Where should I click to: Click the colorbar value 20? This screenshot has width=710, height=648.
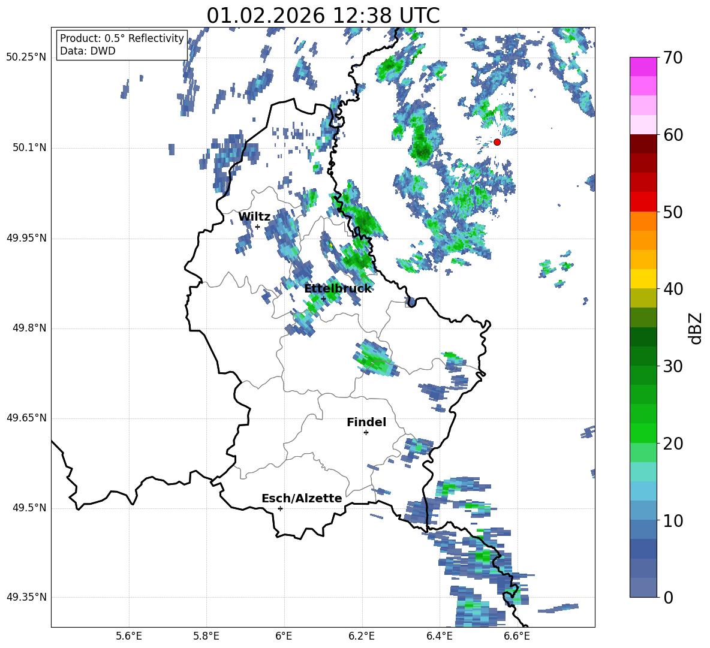tap(673, 443)
